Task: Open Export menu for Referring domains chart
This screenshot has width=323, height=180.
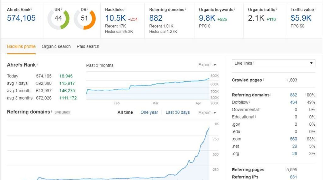Action: point(207,112)
